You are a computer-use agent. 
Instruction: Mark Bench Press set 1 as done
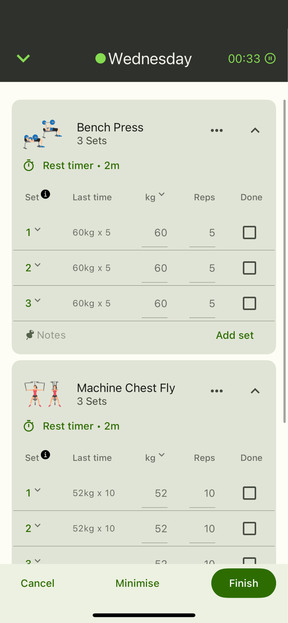click(x=249, y=233)
